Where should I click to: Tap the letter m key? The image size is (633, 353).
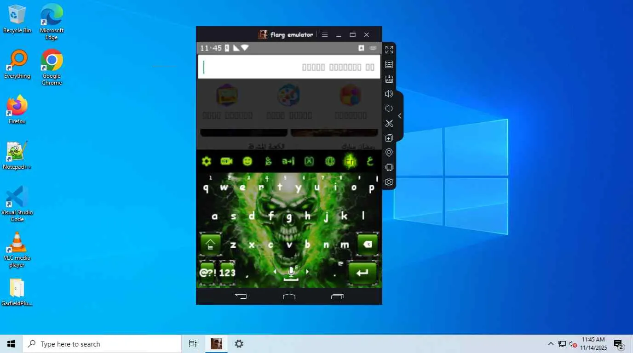tap(345, 245)
